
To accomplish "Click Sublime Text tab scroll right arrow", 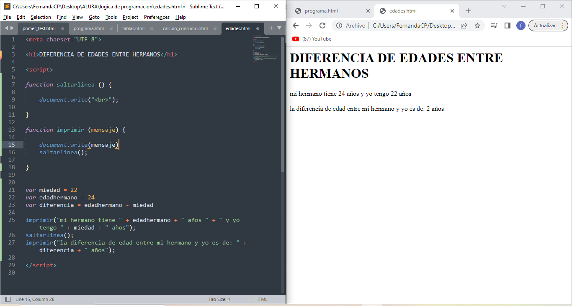I will click(x=12, y=28).
